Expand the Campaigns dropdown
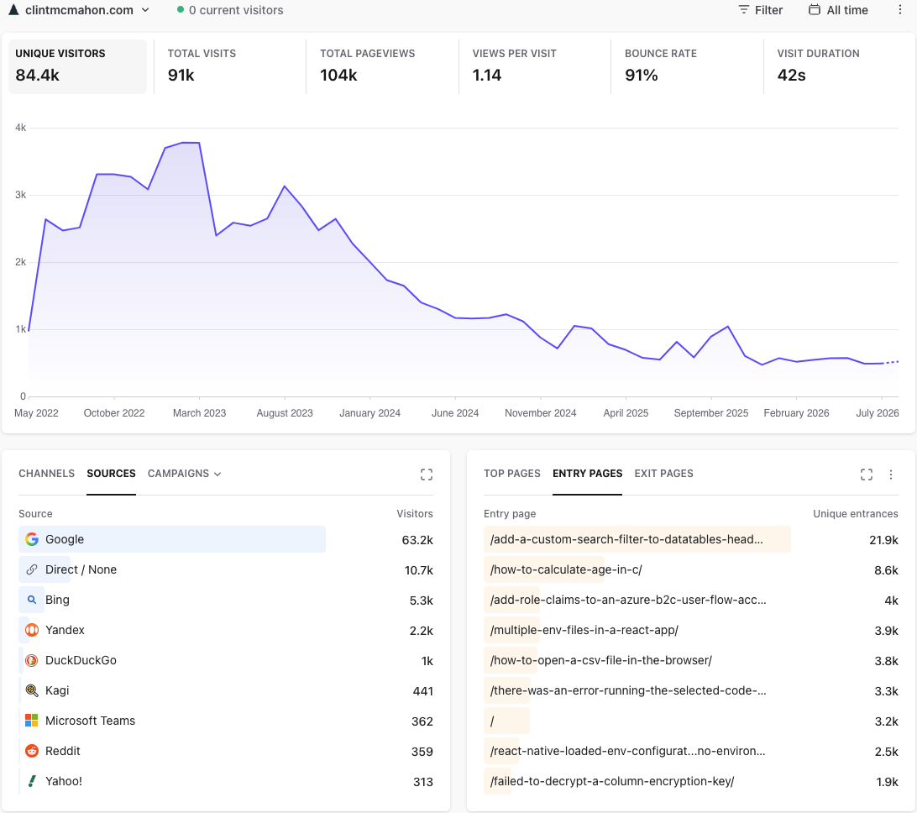 coord(184,474)
